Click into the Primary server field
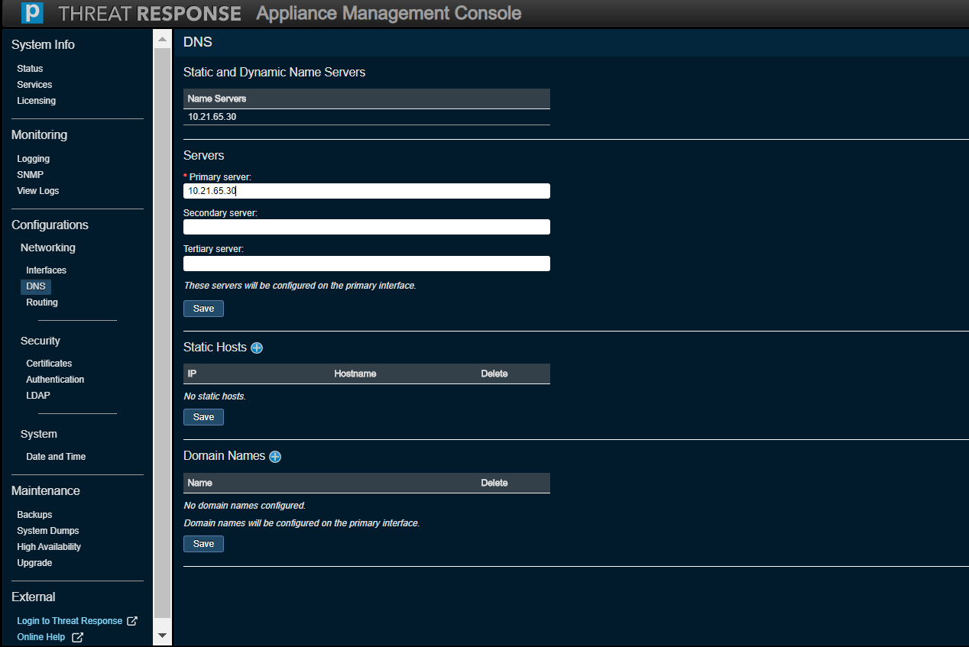 [x=367, y=191]
